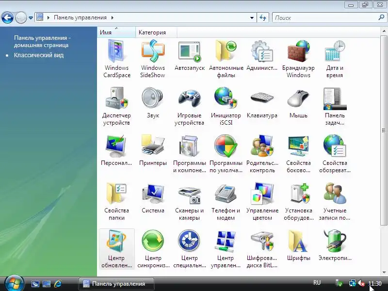Click the search magnifier icon
This screenshot has width=388, height=291.
pos(381,17)
